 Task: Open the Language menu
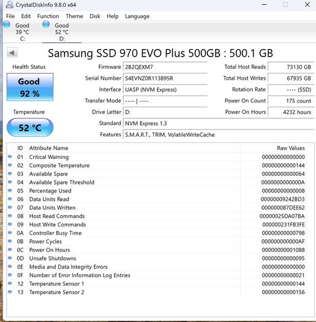click(137, 16)
